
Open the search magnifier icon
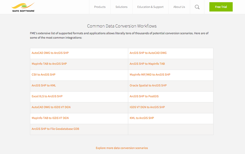197,7
